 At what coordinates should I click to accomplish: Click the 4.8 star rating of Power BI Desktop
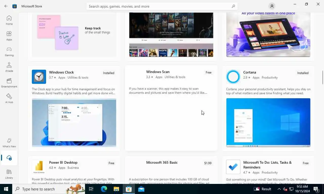click(53, 168)
